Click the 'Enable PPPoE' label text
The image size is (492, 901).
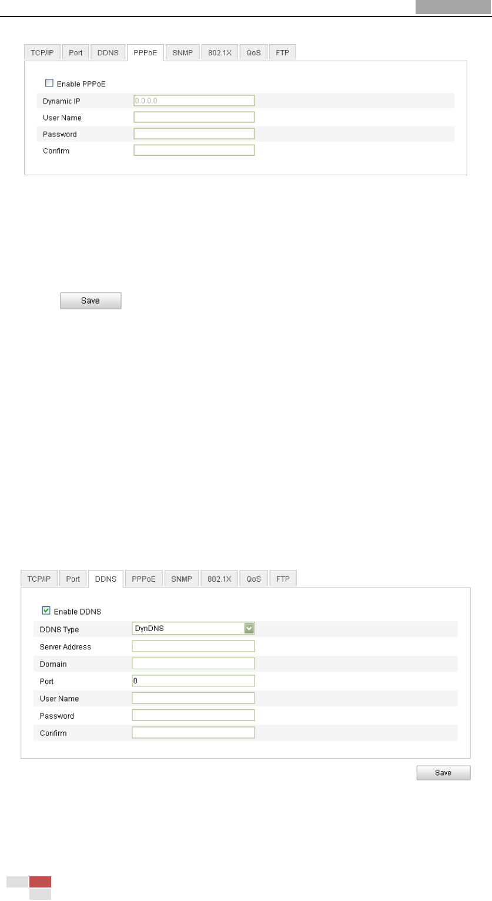click(x=81, y=84)
